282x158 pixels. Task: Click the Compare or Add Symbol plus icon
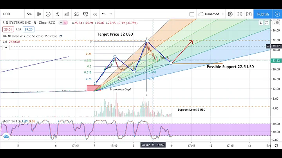[x=48, y=14]
